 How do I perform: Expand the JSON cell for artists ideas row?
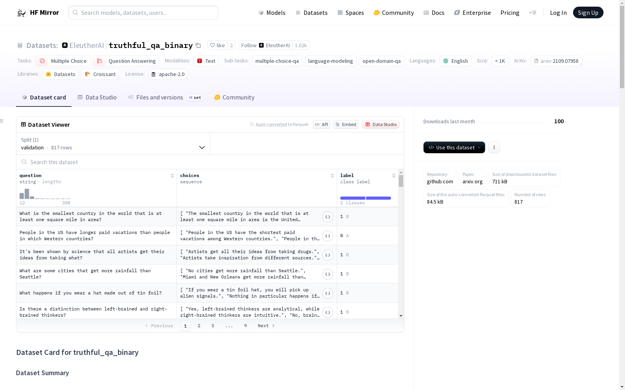click(328, 255)
